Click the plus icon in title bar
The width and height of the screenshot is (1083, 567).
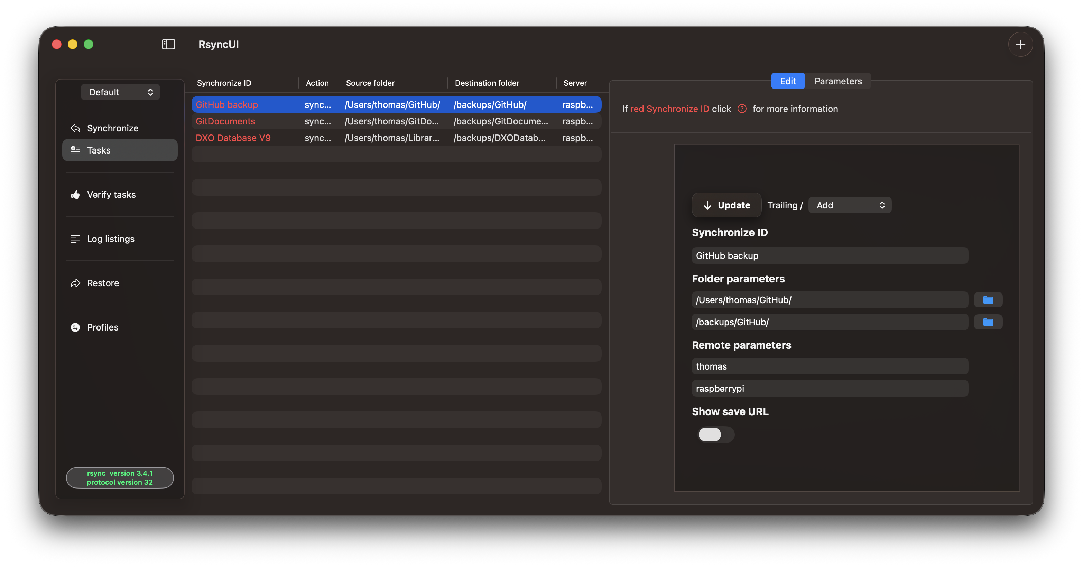pyautogui.click(x=1020, y=44)
